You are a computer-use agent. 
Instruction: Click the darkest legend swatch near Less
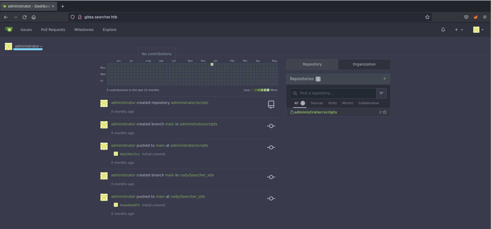[x=253, y=90]
